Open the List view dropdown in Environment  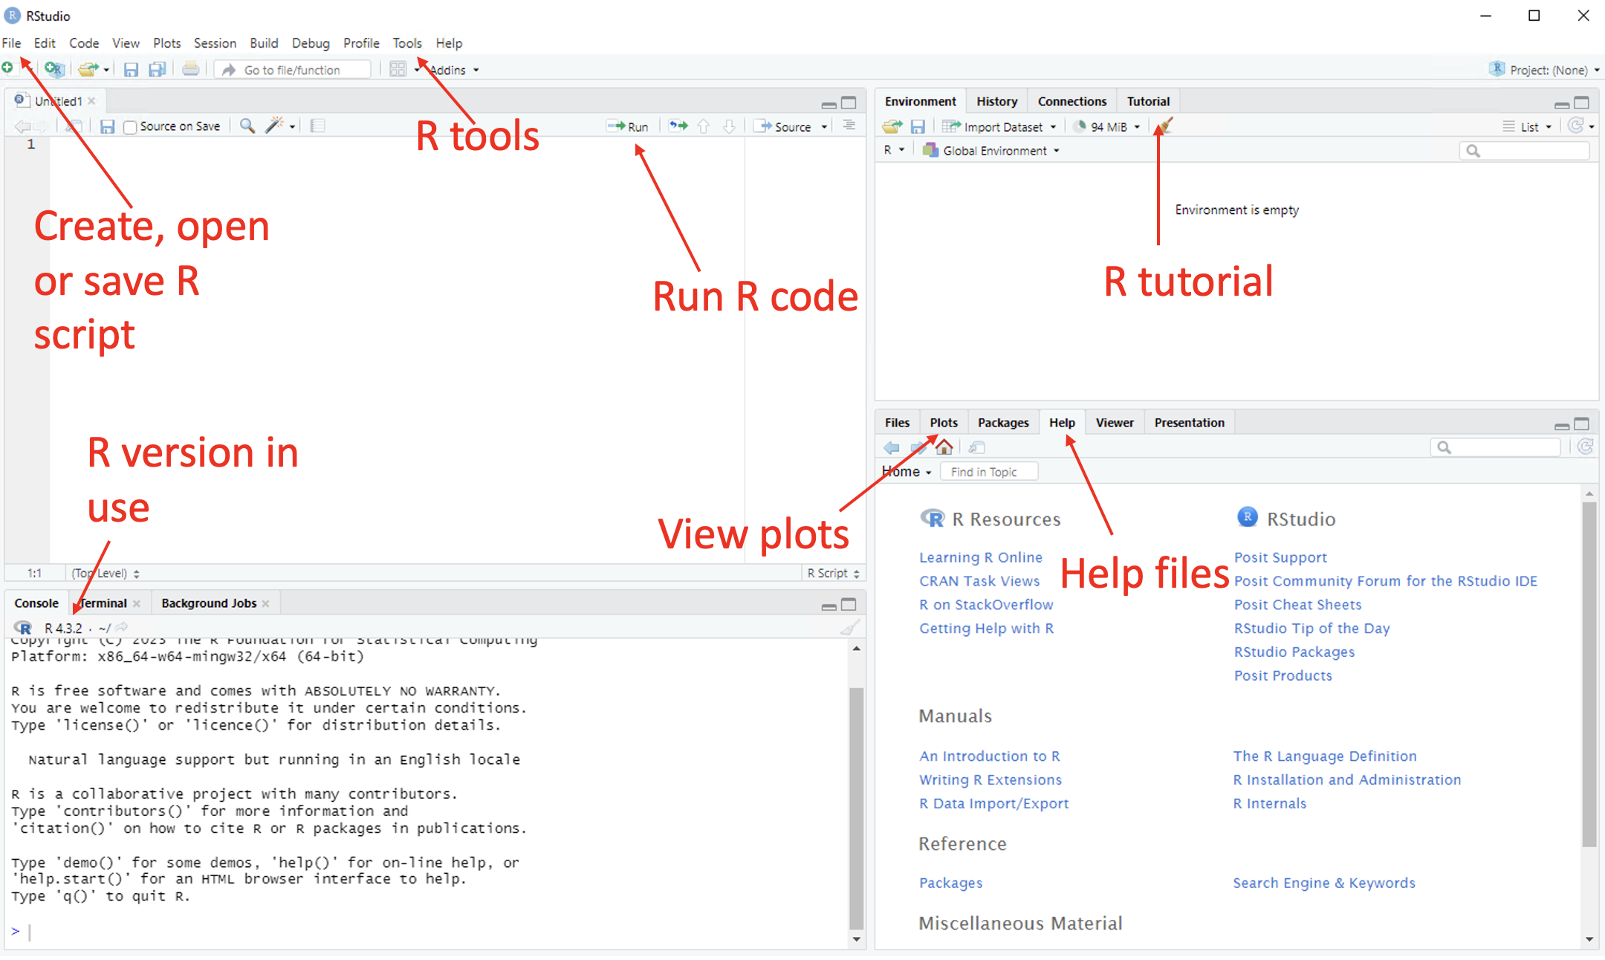(x=1528, y=127)
